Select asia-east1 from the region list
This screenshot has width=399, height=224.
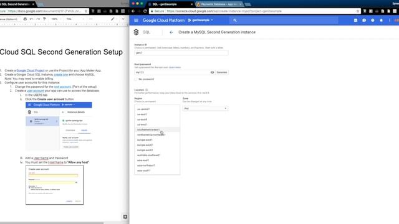pyautogui.click(x=157, y=161)
